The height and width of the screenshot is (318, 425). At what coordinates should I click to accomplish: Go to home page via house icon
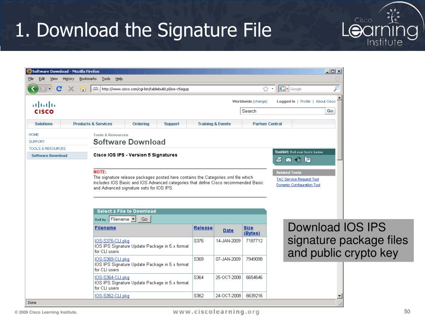coord(83,89)
